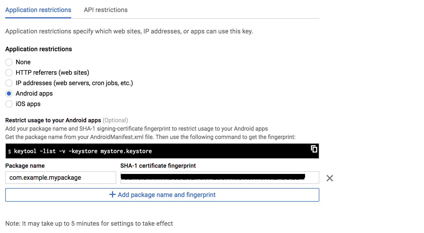Focus the Package name input field

click(x=60, y=178)
